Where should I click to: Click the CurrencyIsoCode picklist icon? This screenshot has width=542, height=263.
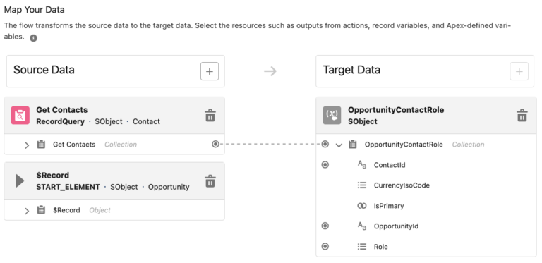[x=361, y=185]
